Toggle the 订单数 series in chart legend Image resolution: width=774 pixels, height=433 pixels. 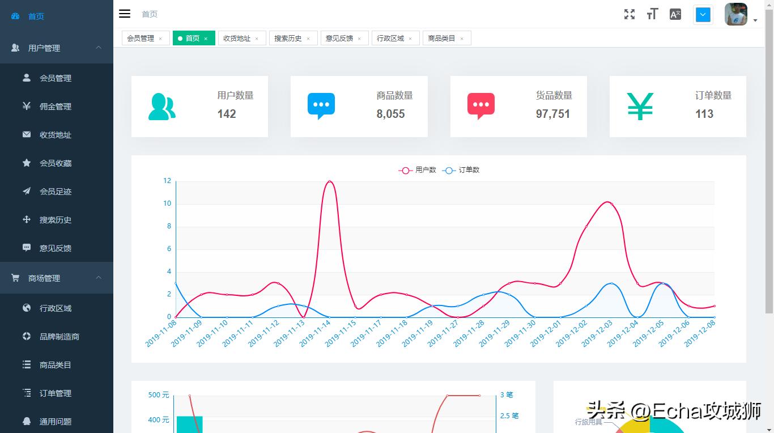461,170
